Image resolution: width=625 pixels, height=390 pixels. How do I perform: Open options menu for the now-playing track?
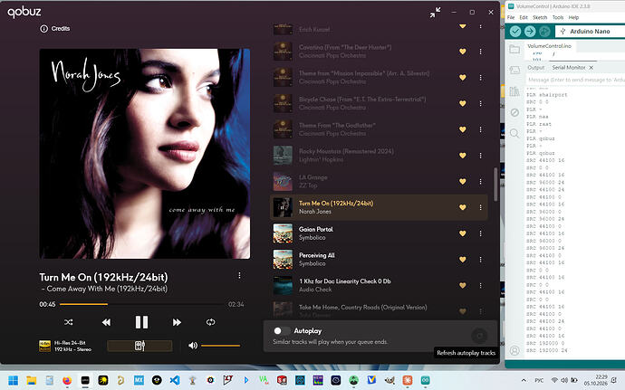click(x=239, y=276)
